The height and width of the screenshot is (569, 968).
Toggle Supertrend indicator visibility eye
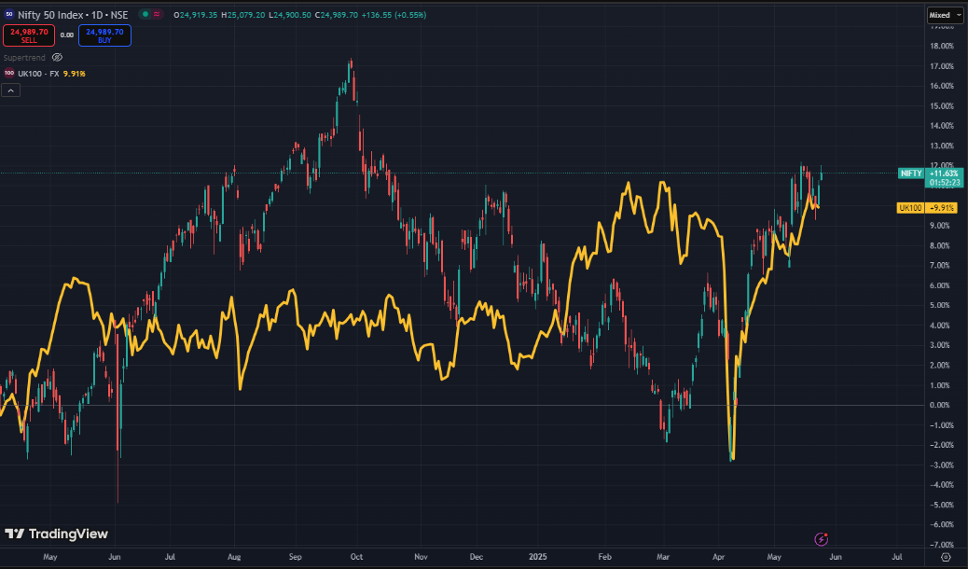click(57, 58)
